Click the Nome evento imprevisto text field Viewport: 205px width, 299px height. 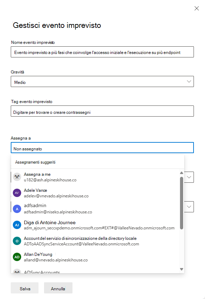[102, 52]
